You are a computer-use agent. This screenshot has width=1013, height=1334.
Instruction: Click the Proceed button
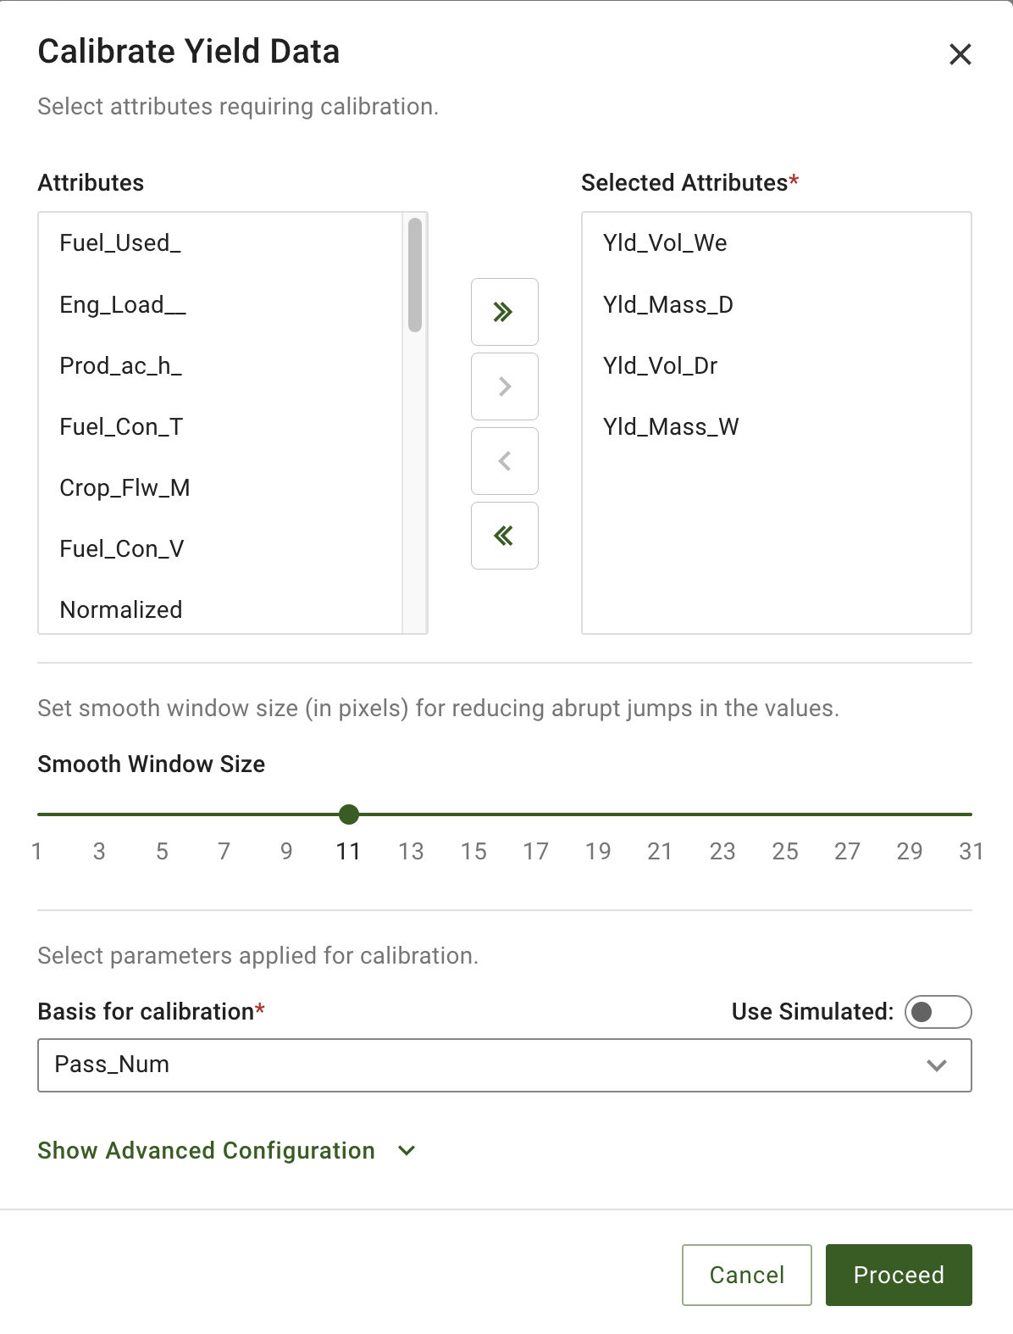click(898, 1275)
